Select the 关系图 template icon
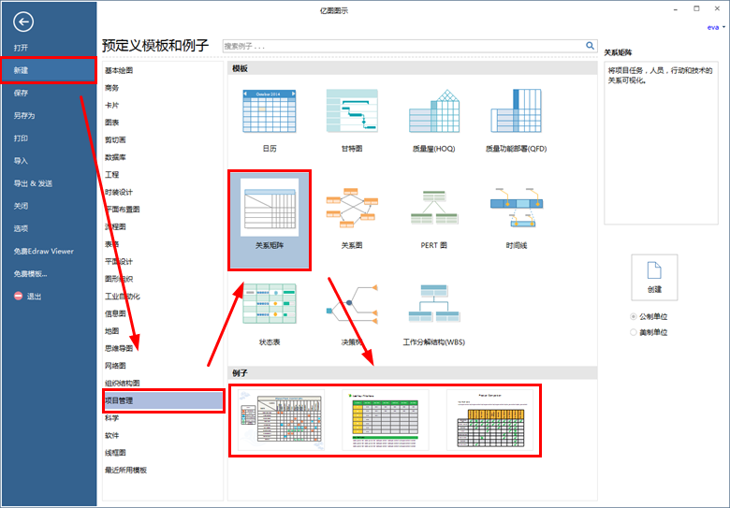The image size is (730, 508). point(352,208)
